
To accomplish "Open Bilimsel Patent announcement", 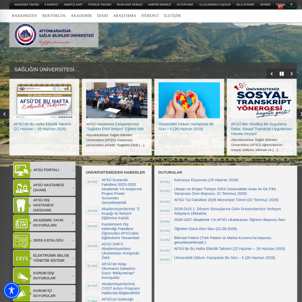I will (222, 240).
